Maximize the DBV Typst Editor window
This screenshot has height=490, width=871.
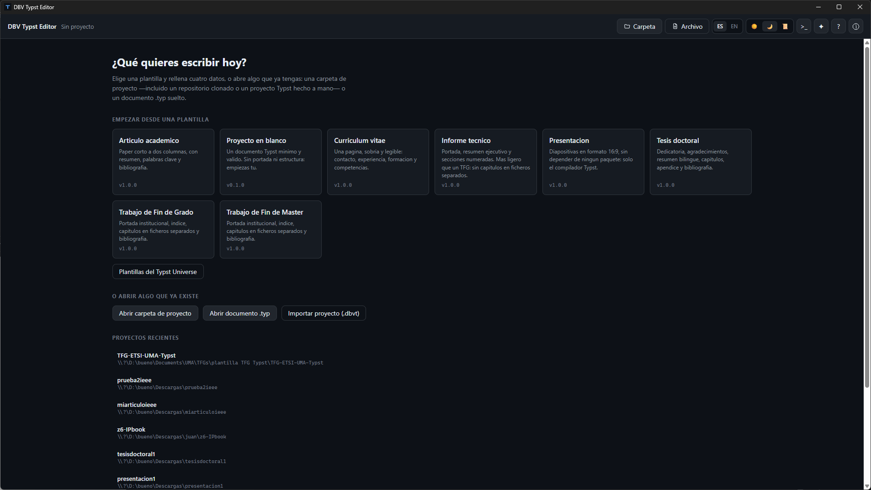(839, 7)
